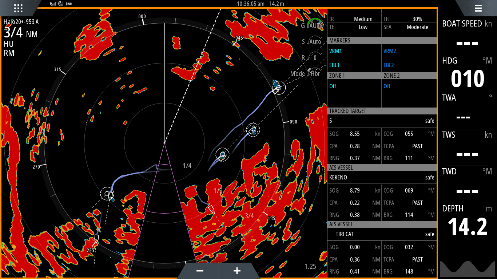Image resolution: width=497 pixels, height=279 pixels.
Task: Click the EBL2 bearing line label
Action: coord(389,65)
